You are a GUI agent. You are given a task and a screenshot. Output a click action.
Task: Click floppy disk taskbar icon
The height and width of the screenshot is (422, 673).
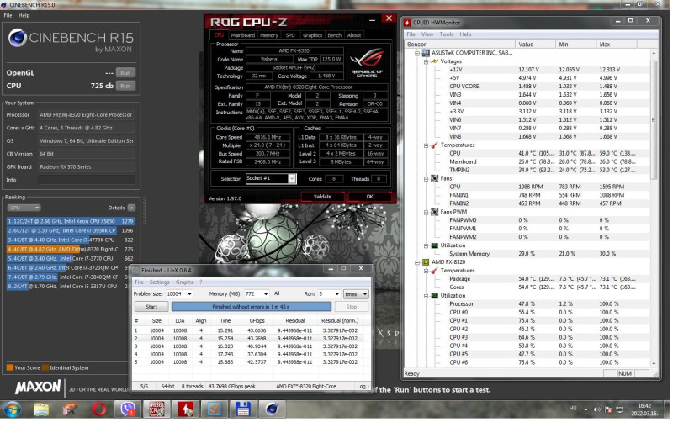[x=243, y=409]
